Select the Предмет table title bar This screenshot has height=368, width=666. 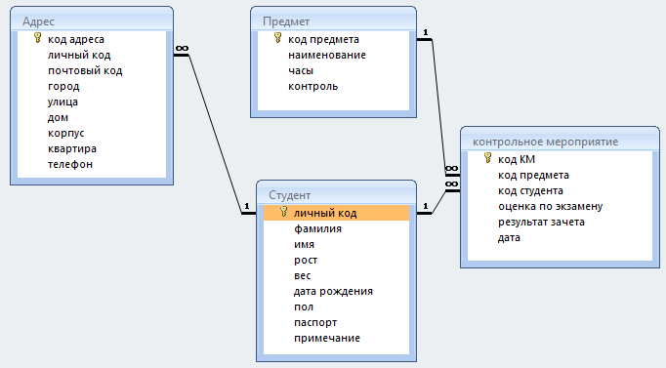tap(333, 20)
